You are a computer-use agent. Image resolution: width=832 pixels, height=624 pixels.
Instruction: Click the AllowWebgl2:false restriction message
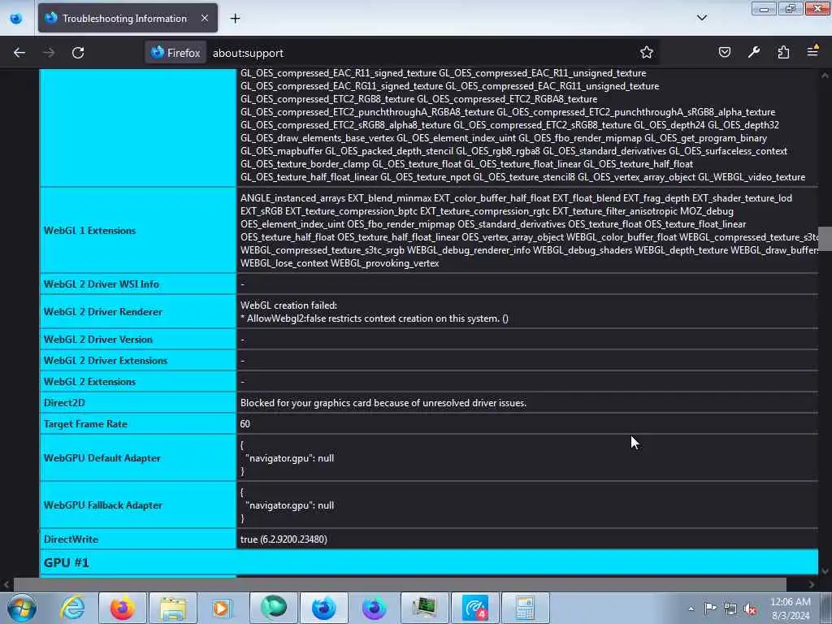(x=375, y=318)
